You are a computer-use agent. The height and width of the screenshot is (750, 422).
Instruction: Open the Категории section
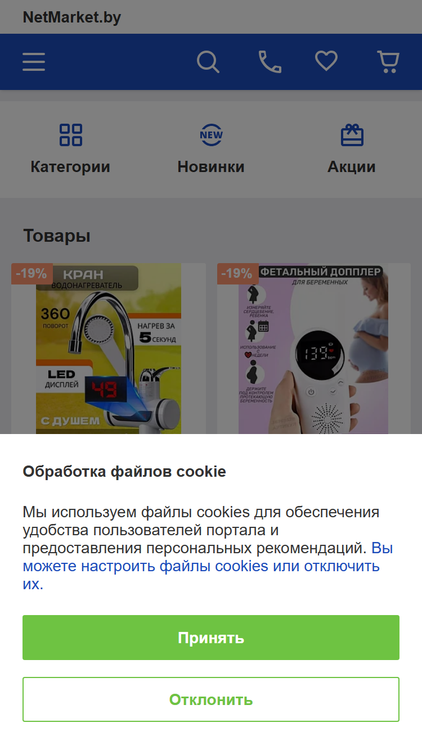coord(70,167)
